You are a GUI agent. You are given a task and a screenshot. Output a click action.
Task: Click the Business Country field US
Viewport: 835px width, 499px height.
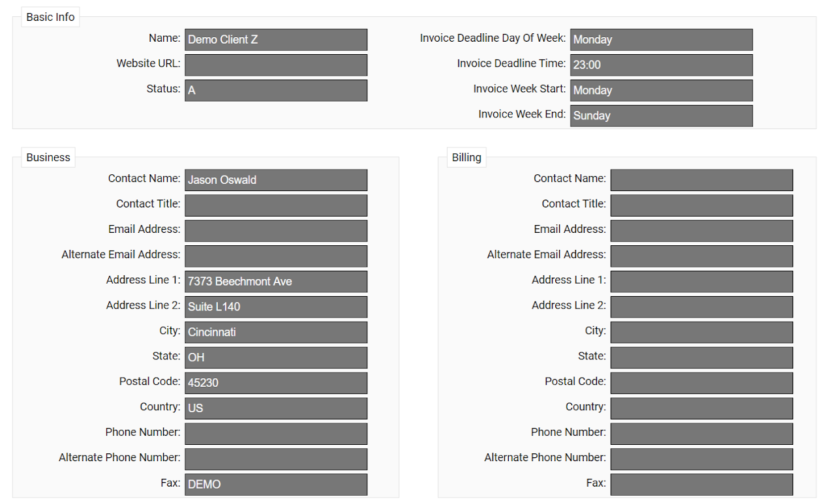pyautogui.click(x=276, y=408)
